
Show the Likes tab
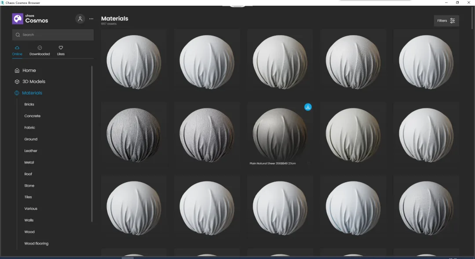click(61, 51)
